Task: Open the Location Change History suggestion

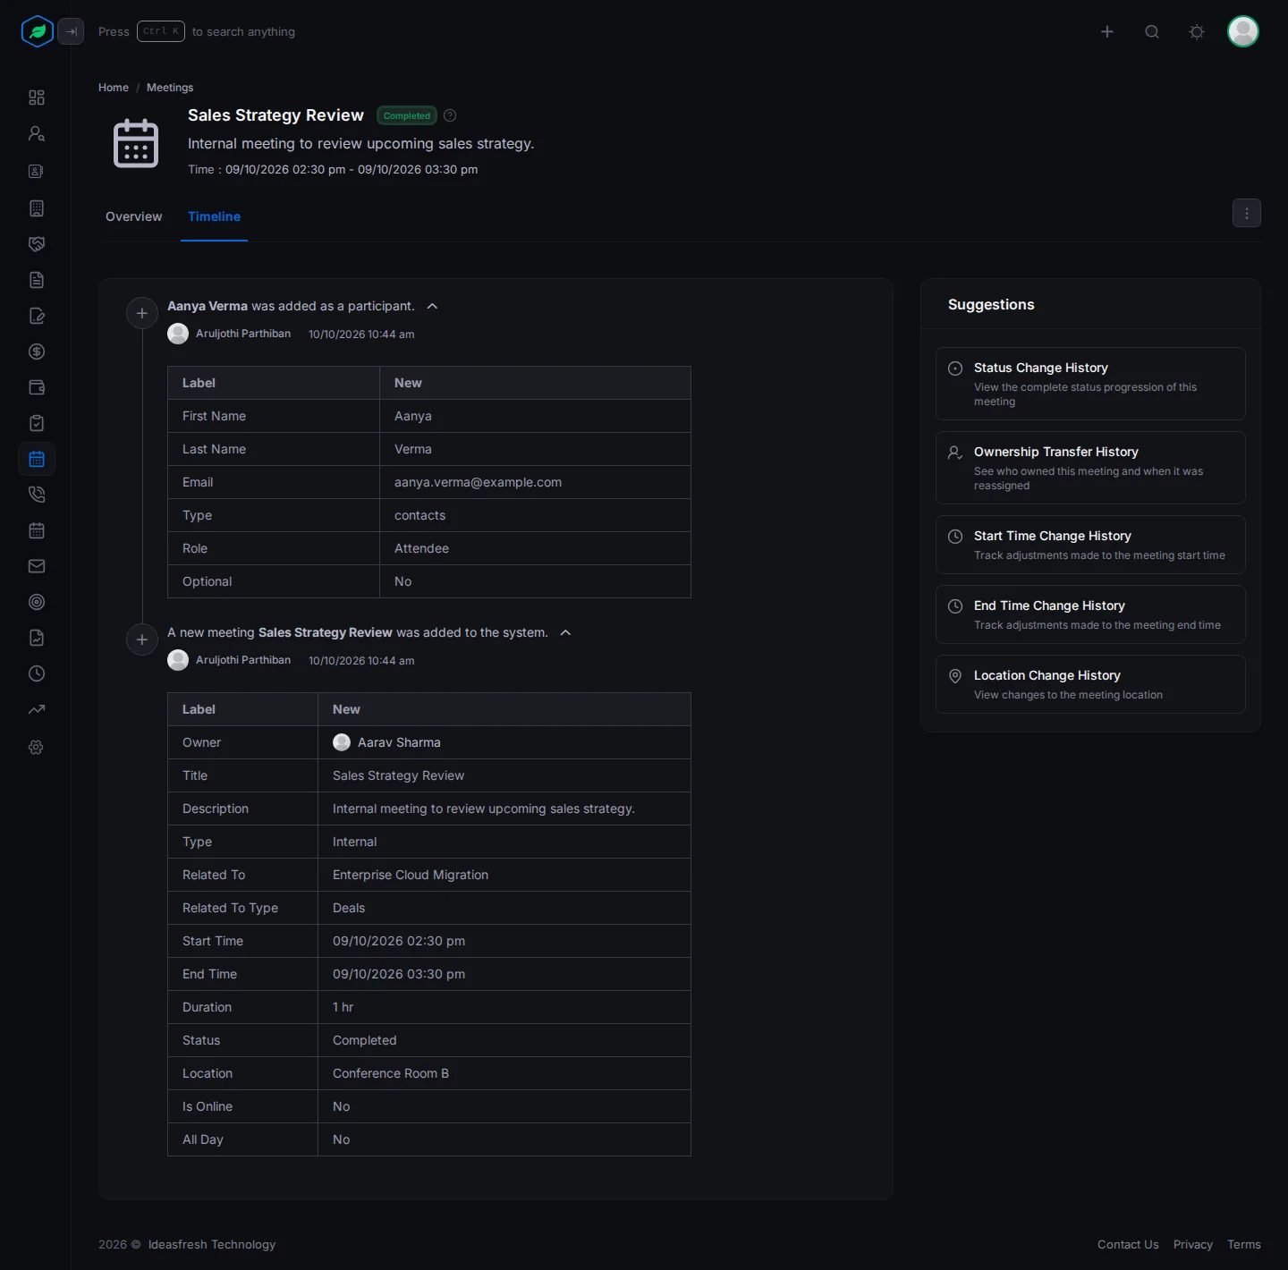Action: (1090, 684)
